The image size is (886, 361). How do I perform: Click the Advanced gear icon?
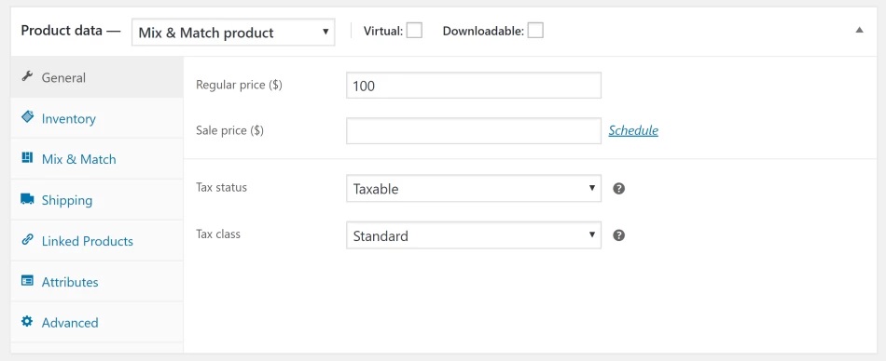(27, 322)
